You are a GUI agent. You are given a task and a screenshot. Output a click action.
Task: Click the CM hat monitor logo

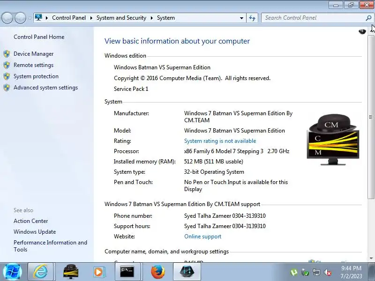[333, 140]
